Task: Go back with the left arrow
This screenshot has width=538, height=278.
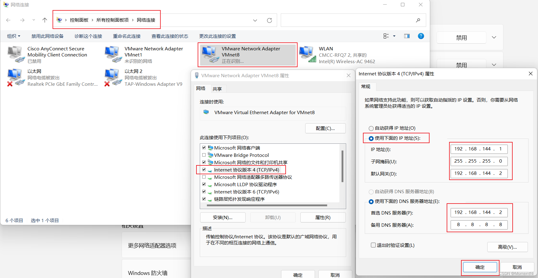Action: pos(8,20)
